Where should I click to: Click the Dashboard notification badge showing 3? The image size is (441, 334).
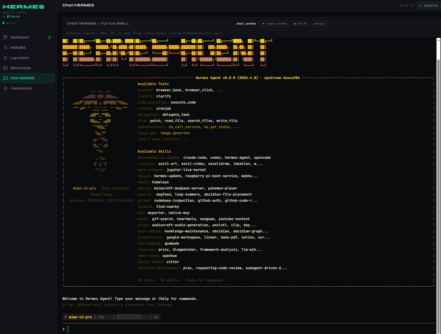(49, 37)
